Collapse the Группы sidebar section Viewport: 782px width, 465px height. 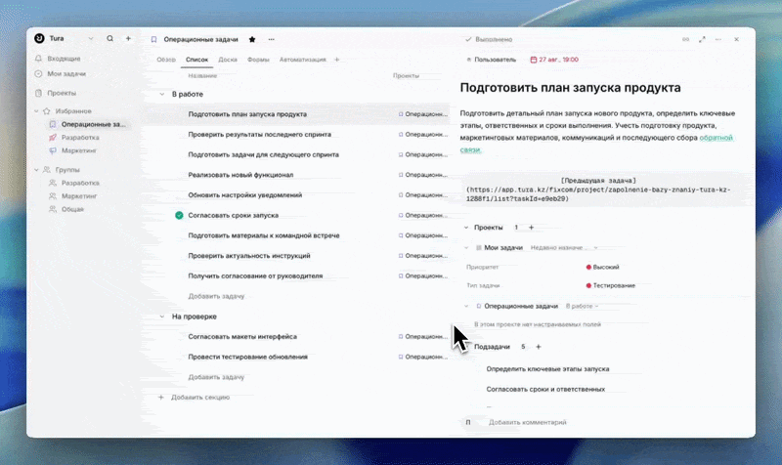[x=36, y=170]
